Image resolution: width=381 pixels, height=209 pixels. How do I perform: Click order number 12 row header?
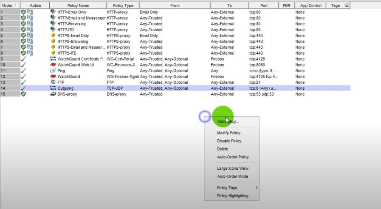[x=10, y=77]
